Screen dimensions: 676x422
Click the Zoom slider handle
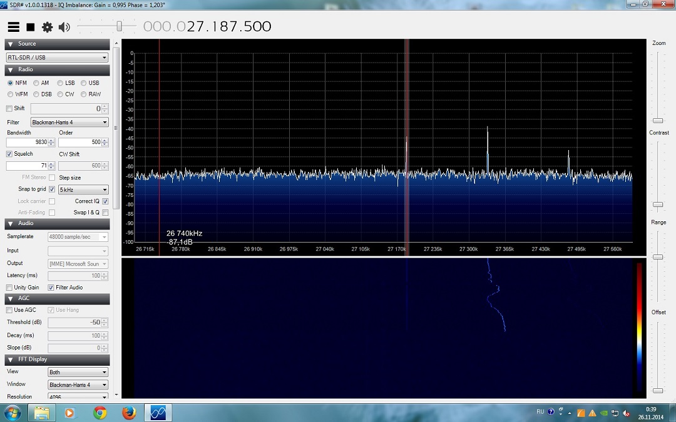(x=658, y=120)
